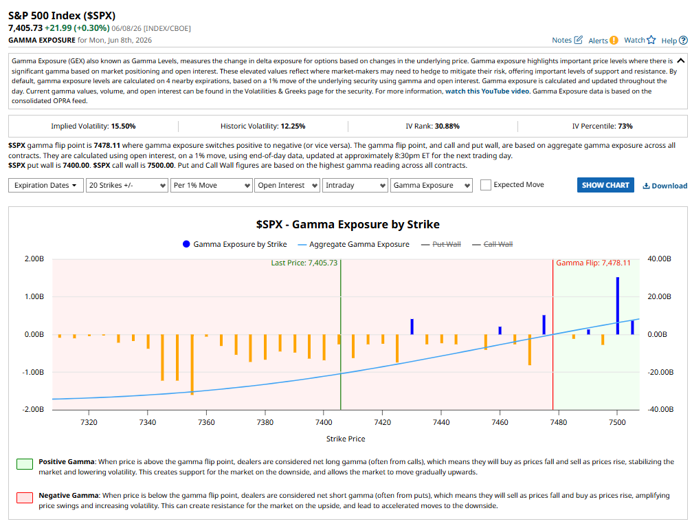Enable the Expected Move checkbox

tap(485, 184)
